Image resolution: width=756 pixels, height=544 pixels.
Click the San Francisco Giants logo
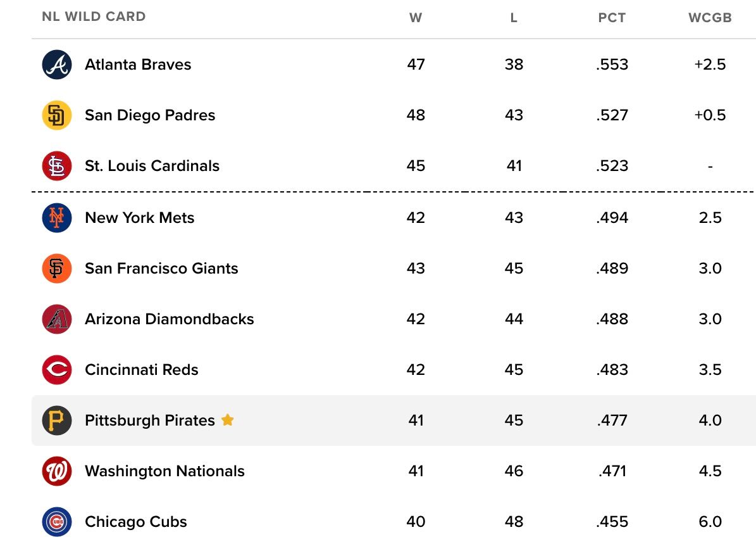tap(57, 269)
